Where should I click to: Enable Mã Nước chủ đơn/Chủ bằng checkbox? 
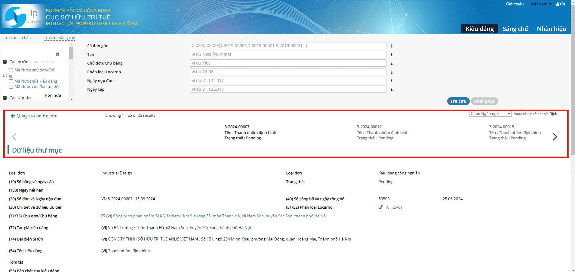point(11,70)
